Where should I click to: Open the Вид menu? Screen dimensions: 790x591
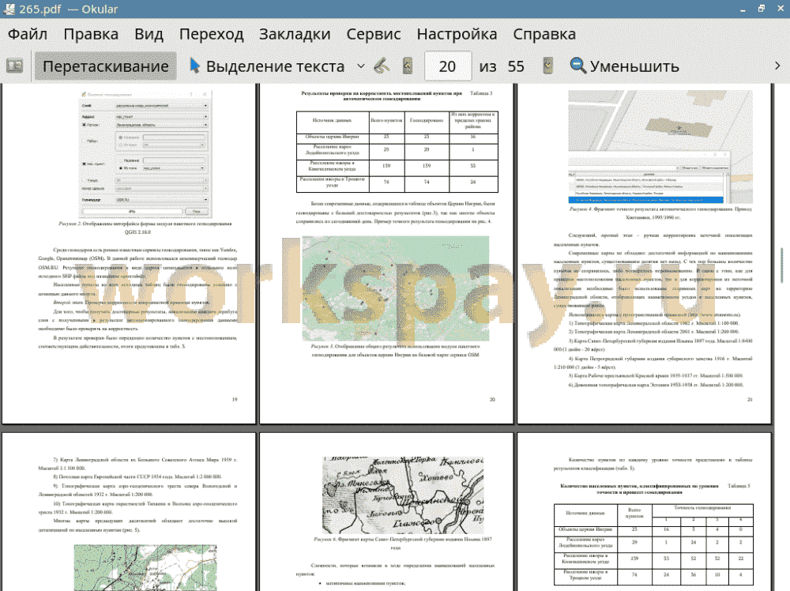point(149,34)
